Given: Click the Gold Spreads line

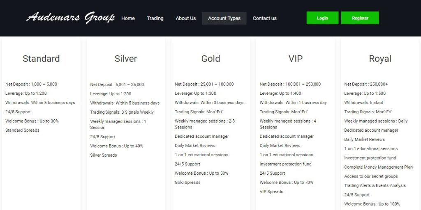Looking at the screenshot, I should click(x=187, y=183).
